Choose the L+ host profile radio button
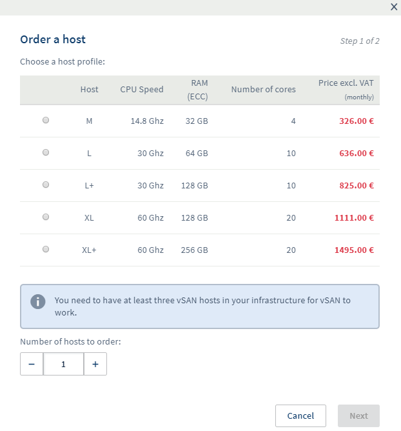The height and width of the screenshot is (431, 401). 46,185
